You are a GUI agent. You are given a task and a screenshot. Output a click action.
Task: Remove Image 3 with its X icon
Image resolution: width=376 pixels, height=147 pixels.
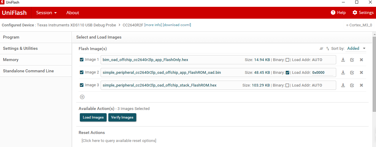click(x=361, y=85)
